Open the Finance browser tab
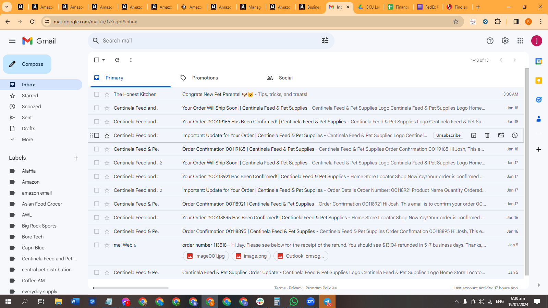The image size is (548, 308). point(399,7)
